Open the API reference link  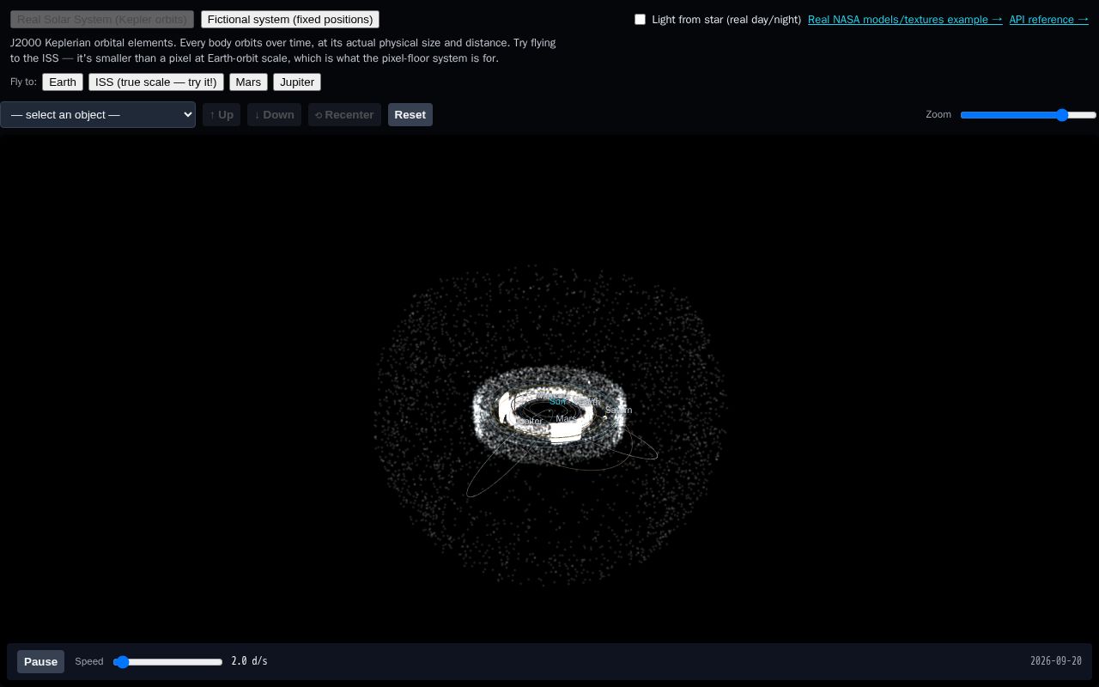1049,19
